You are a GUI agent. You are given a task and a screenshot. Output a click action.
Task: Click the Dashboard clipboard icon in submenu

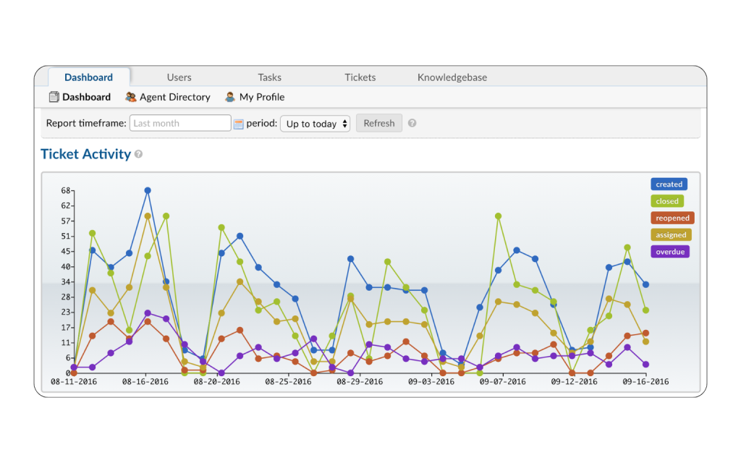pyautogui.click(x=54, y=97)
